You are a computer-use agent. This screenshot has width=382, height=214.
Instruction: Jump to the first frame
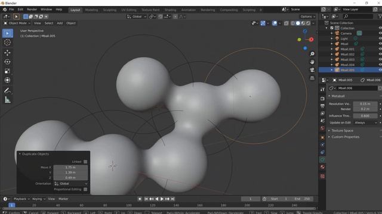pyautogui.click(x=146, y=199)
